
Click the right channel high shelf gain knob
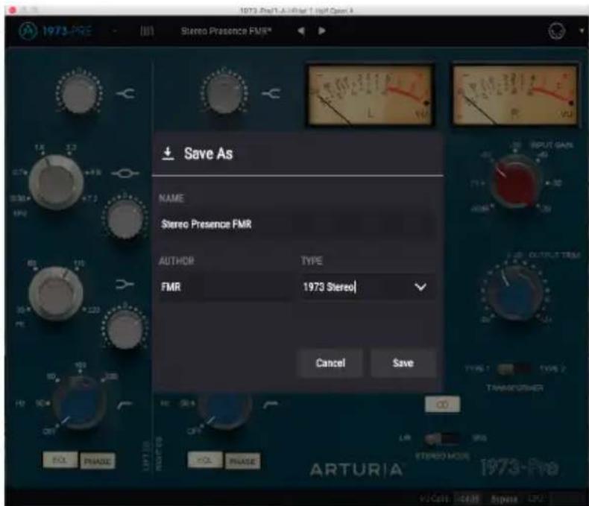224,92
